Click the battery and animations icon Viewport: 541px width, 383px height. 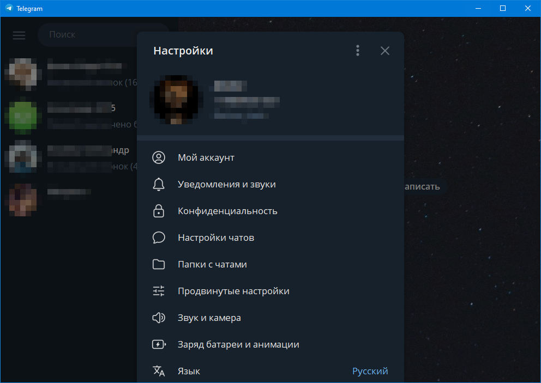(x=159, y=344)
